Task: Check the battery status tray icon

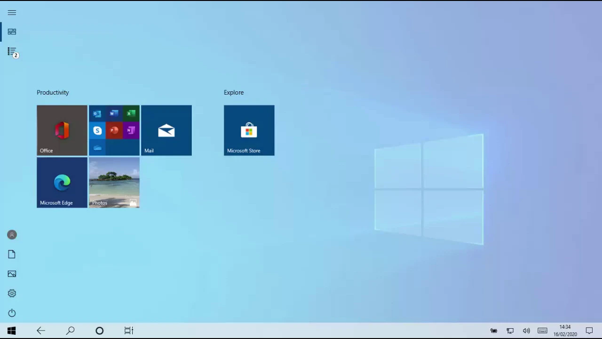Action: 494,331
